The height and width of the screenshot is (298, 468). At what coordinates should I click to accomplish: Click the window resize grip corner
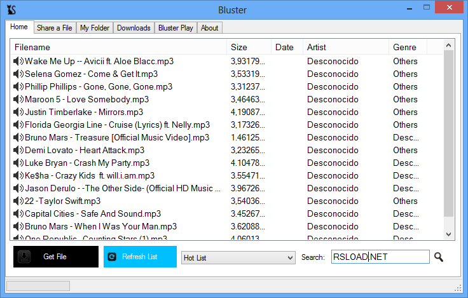[458, 288]
